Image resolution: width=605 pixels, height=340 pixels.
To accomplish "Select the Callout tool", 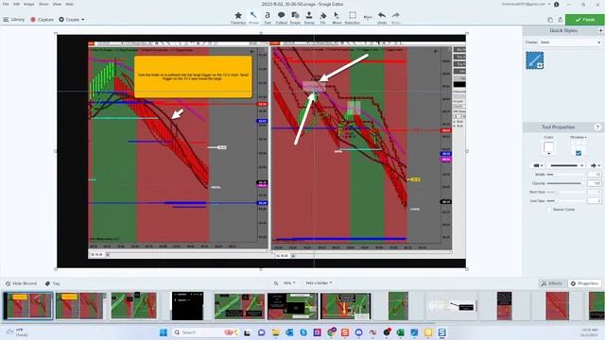I will (282, 18).
